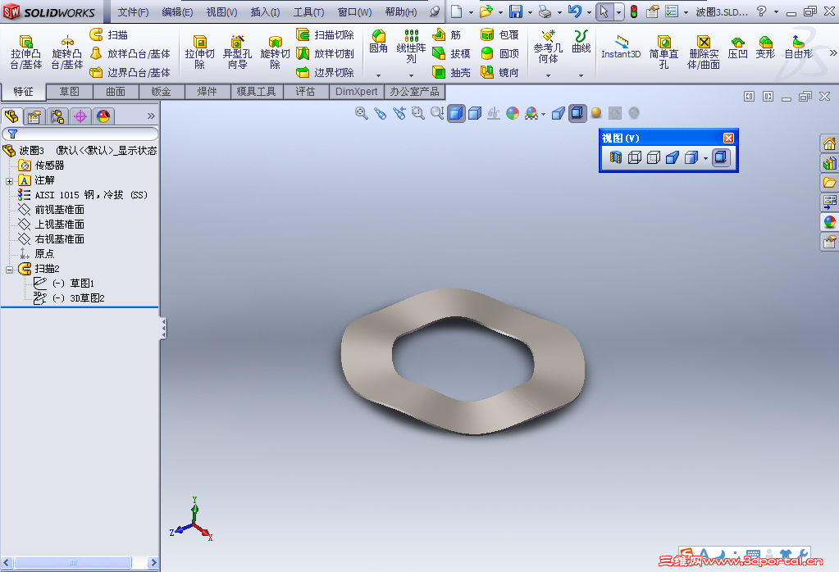Viewport: 839px width, 572px height.
Task: Open the 文件(F) menu
Action: (x=133, y=11)
